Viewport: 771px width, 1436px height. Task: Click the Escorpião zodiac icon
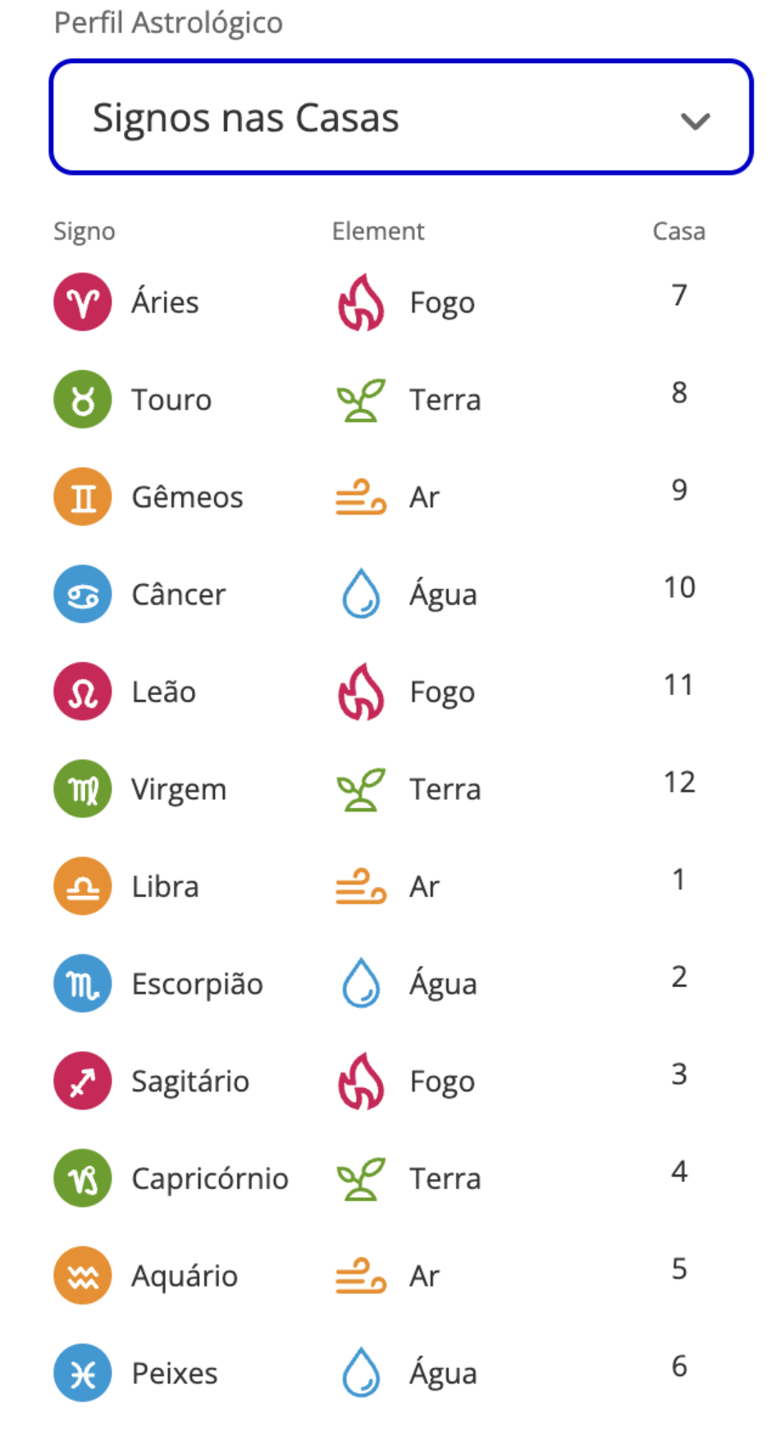(x=83, y=984)
